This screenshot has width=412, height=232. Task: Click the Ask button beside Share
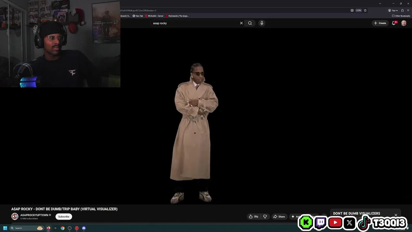click(x=295, y=217)
